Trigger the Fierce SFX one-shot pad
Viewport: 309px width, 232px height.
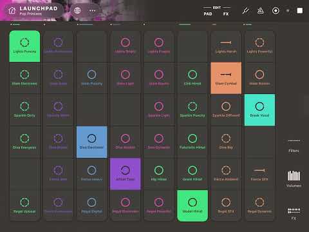(259, 174)
